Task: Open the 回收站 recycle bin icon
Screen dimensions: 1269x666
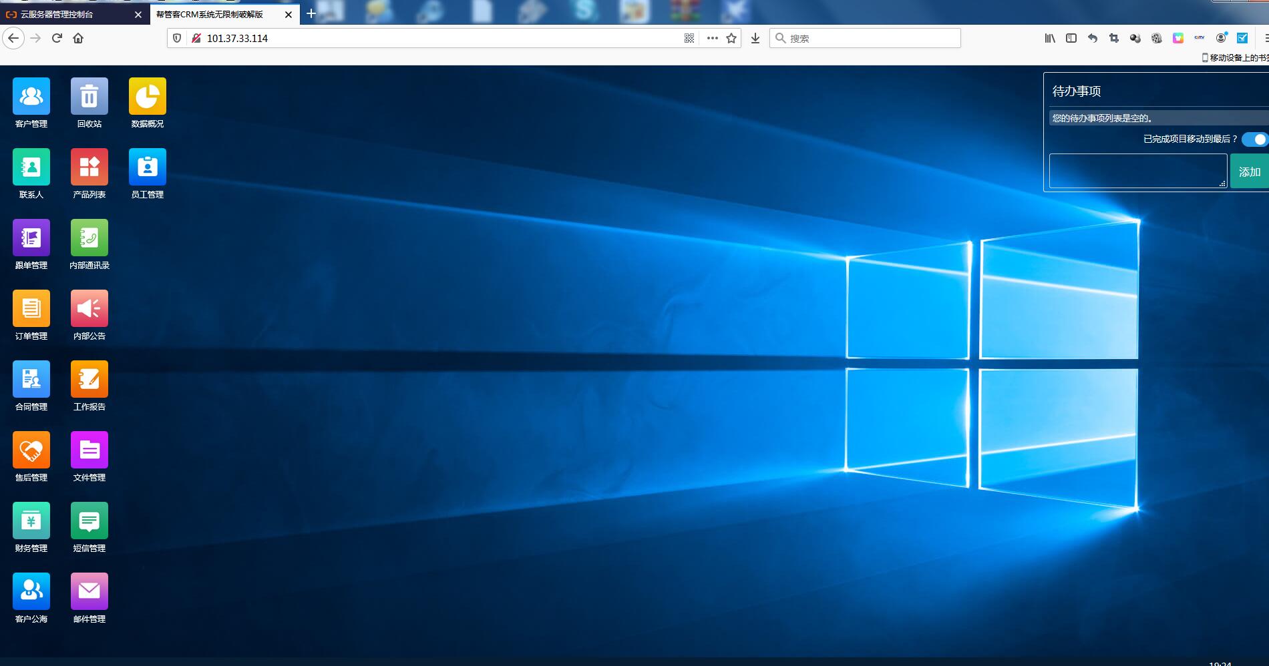Action: [x=89, y=97]
